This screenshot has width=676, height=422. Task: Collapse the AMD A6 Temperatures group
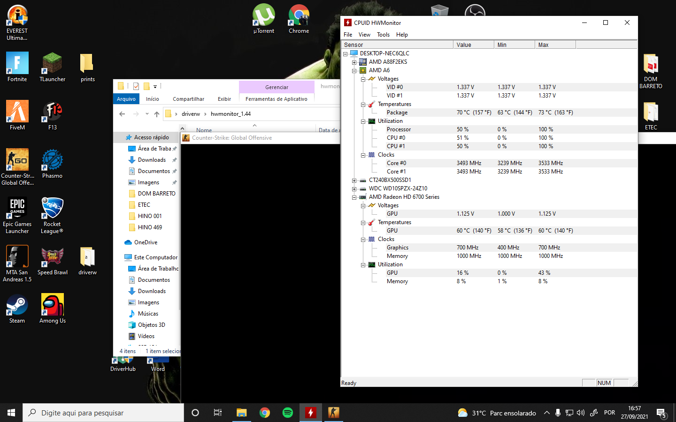363,104
